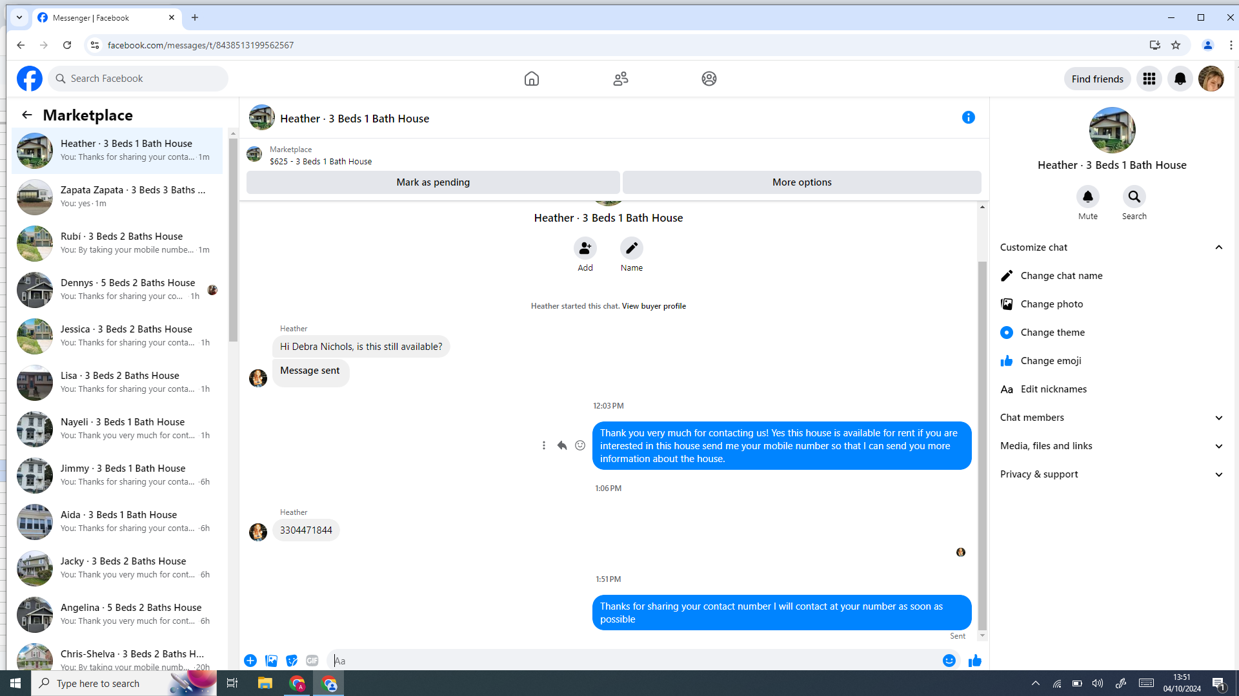
Task: Go back from Marketplace with arrow
Action: pos(26,115)
